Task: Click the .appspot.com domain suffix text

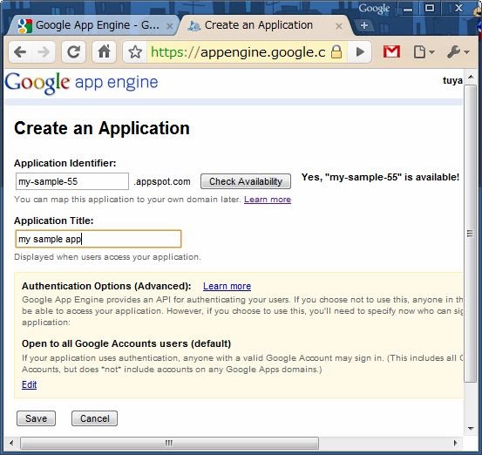Action: 162,181
